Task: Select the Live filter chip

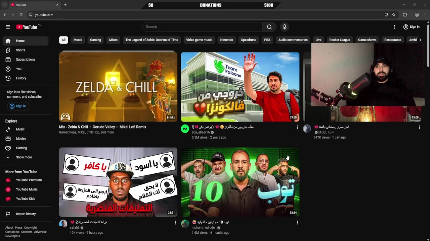Action: tap(318, 40)
